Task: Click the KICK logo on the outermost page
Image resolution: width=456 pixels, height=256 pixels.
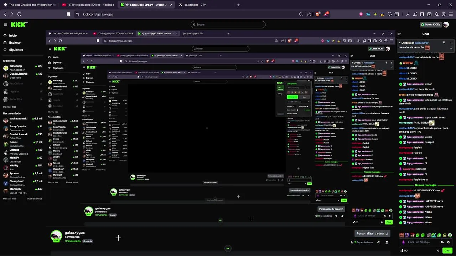Action: click(19, 25)
